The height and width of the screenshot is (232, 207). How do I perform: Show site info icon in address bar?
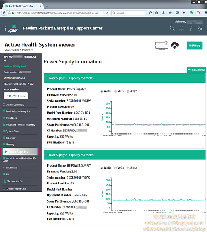10,13
